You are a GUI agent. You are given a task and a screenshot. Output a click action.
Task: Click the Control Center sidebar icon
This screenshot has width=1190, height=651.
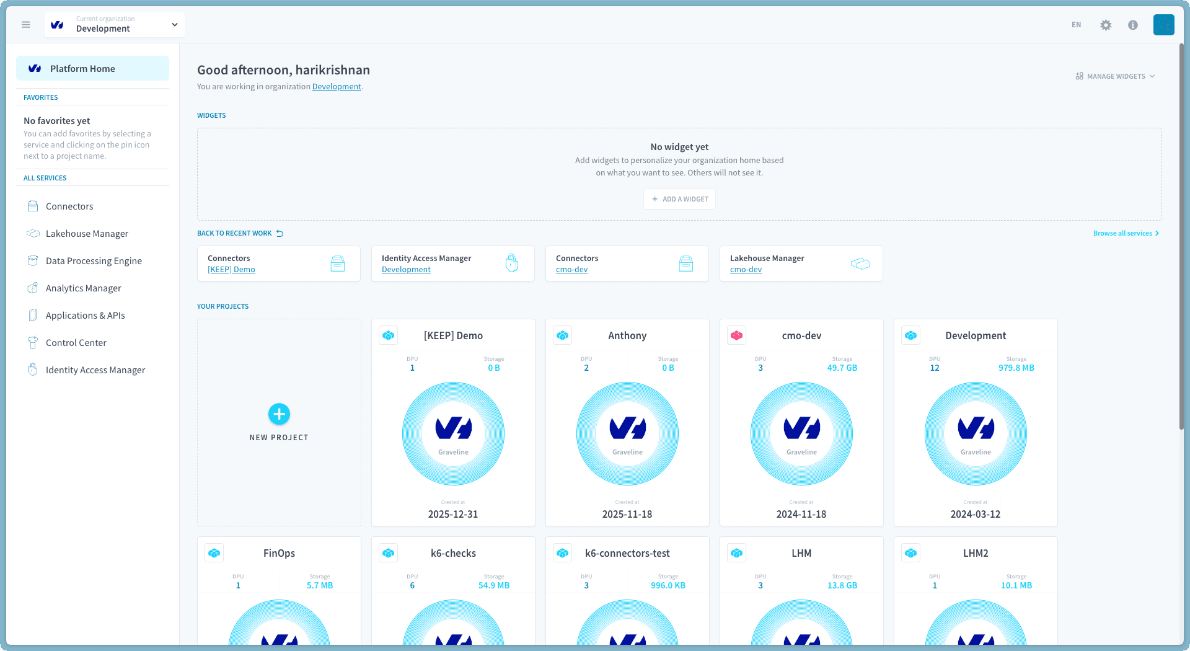[33, 343]
